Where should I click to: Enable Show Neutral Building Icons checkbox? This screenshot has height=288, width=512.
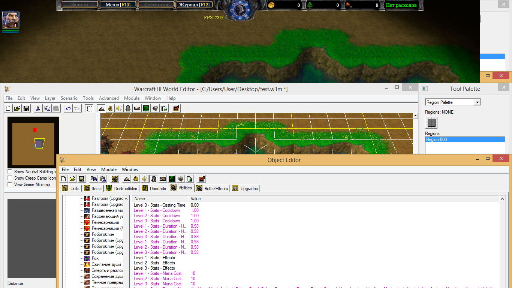(x=10, y=172)
